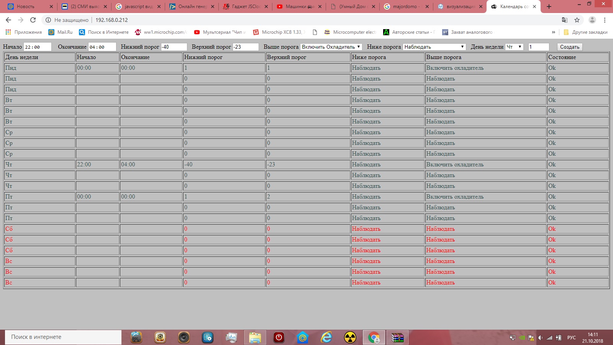Click the 'Состояние' column header
This screenshot has height=345, width=613.
tap(578, 57)
